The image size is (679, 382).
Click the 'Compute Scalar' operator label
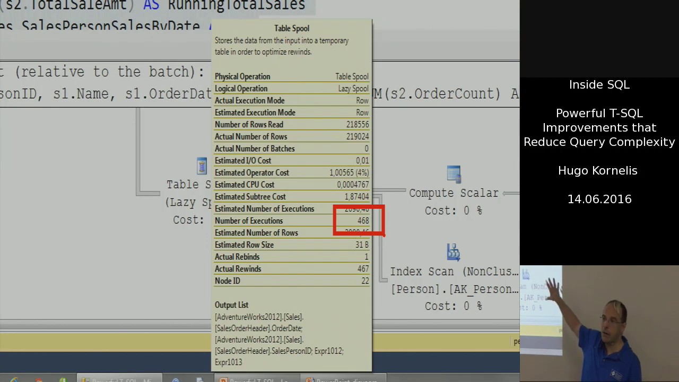[x=454, y=193]
